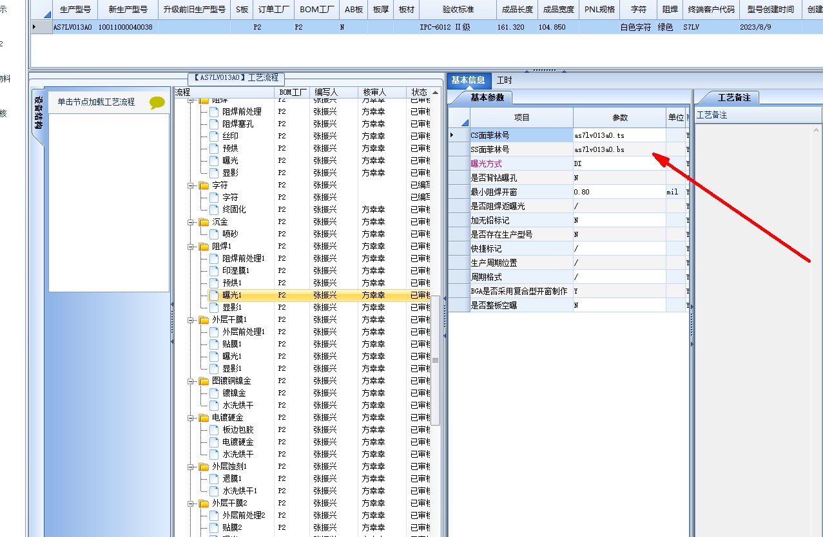This screenshot has height=537, width=823.
Task: Edit SS面菲林号 value as7lv013a0.bs
Action: pyautogui.click(x=619, y=149)
